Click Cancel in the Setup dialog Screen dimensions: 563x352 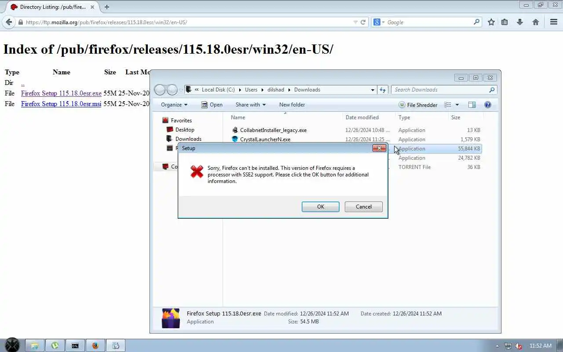[364, 207]
